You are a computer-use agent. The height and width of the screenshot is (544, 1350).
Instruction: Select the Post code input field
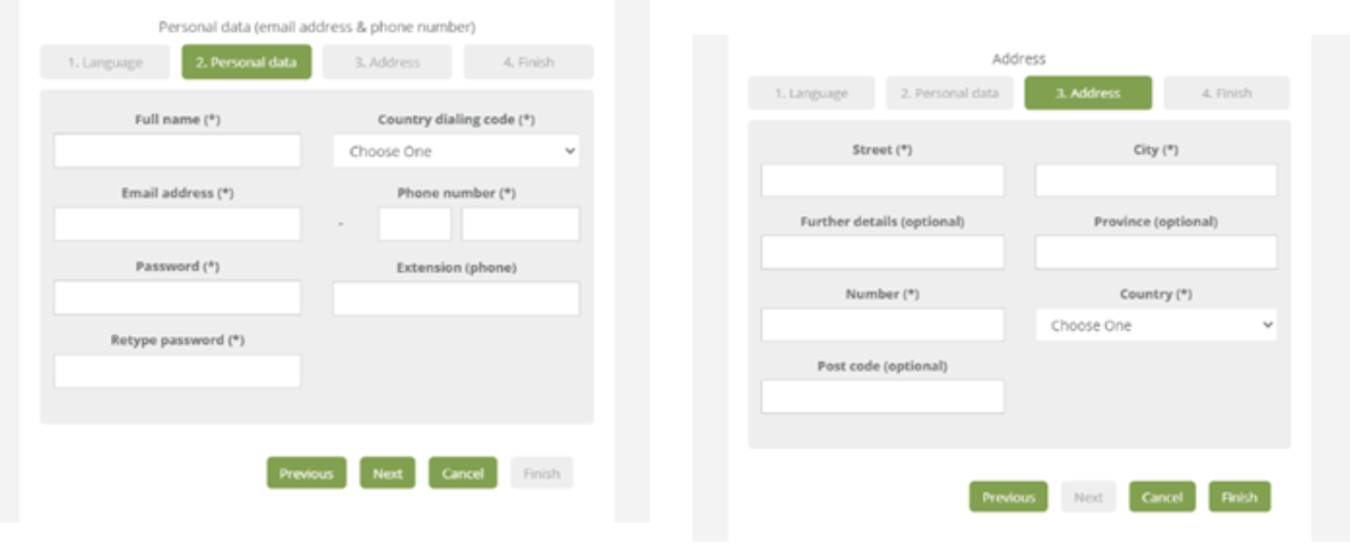pyautogui.click(x=882, y=396)
